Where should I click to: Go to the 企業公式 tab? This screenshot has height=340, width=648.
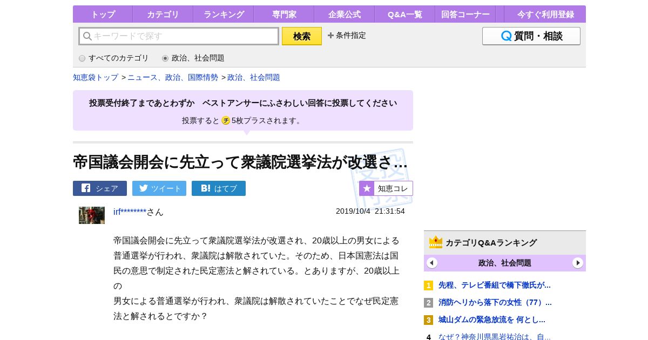tap(344, 14)
